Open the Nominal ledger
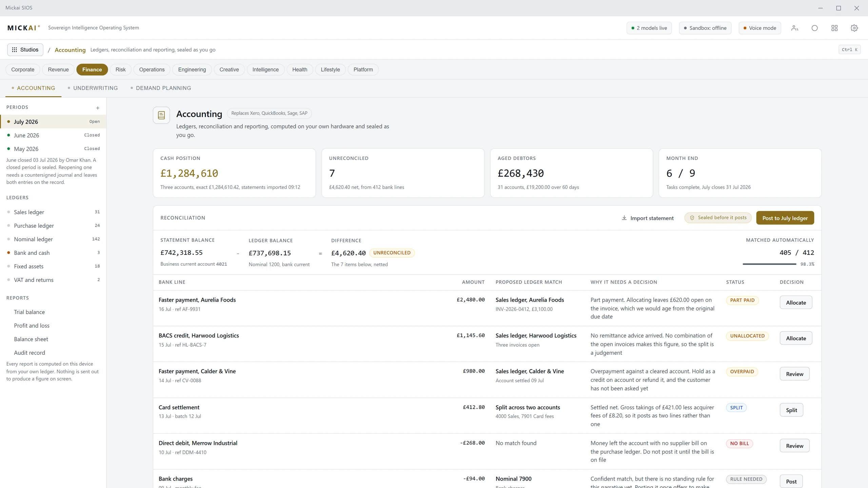 pyautogui.click(x=53, y=239)
